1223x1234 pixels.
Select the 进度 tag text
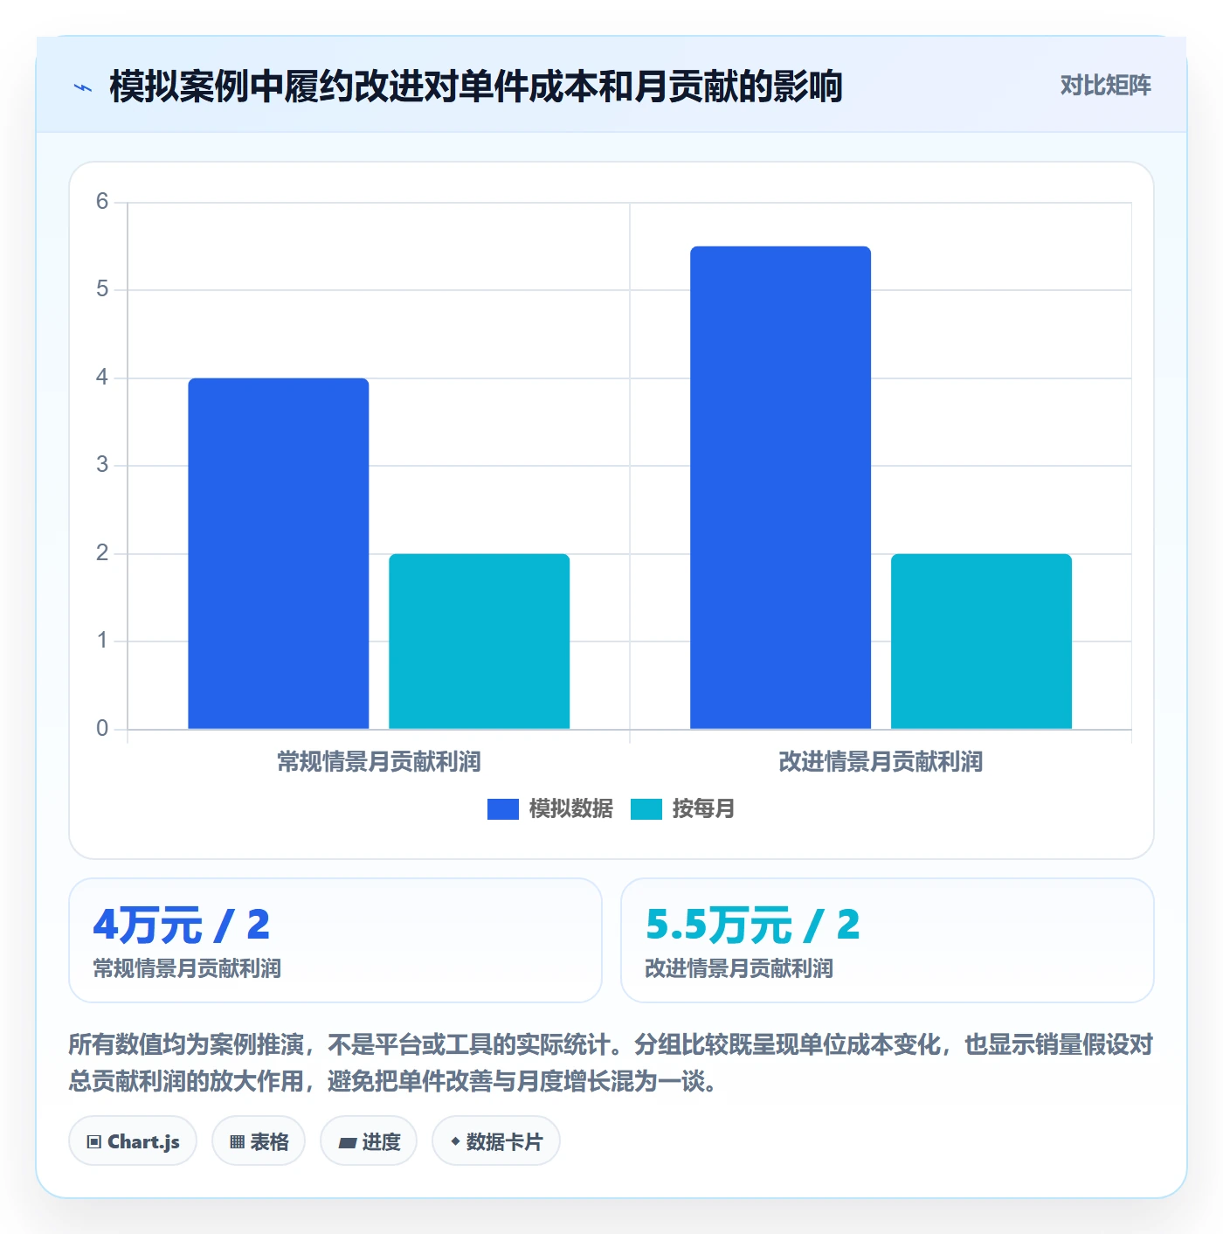[x=381, y=1141]
